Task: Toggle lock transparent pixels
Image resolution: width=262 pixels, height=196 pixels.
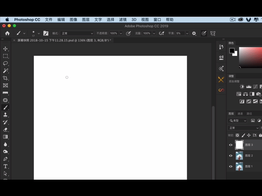Action: [x=237, y=135]
